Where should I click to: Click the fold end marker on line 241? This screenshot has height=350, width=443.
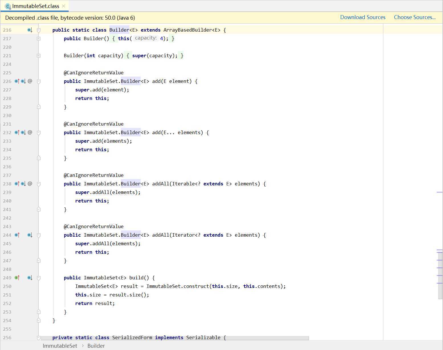tap(39, 209)
